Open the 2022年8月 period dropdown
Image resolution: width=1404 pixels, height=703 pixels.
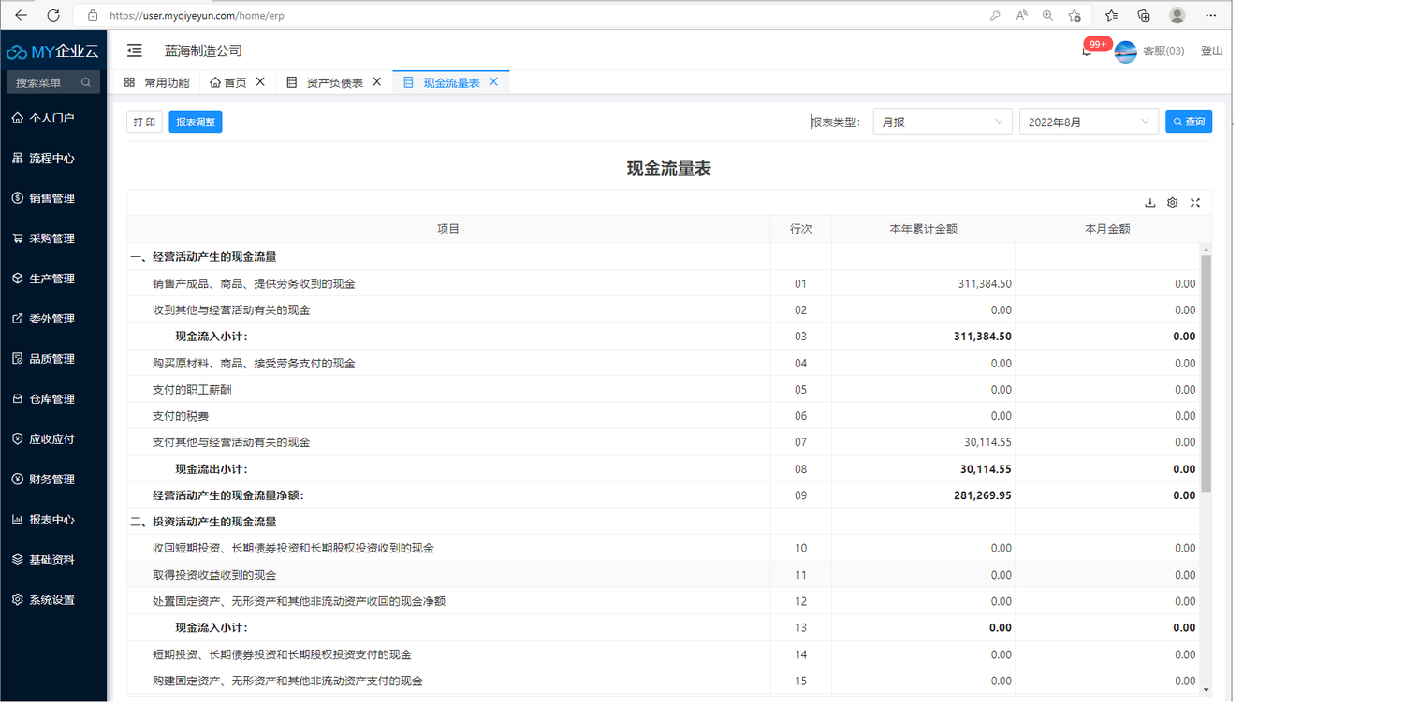(x=1089, y=122)
